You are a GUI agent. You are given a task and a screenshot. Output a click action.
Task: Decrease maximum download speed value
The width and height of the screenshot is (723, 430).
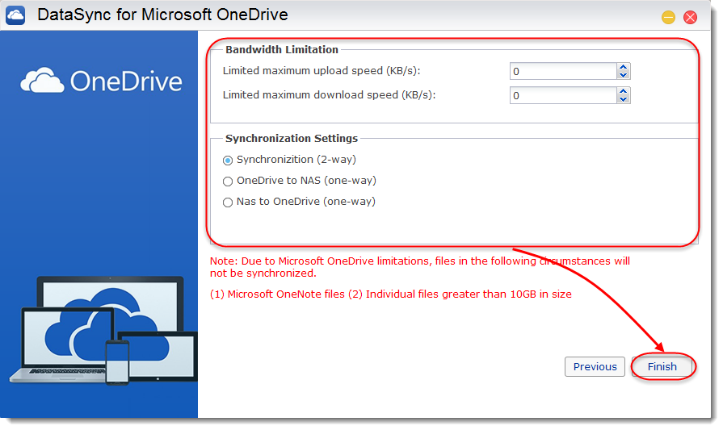624,99
